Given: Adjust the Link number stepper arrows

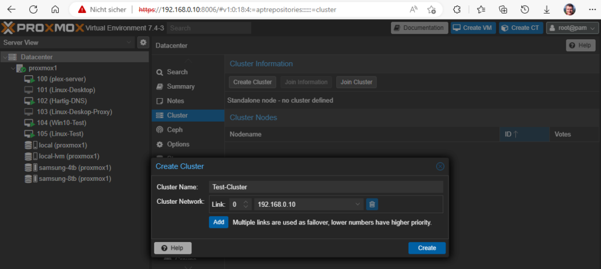Looking at the screenshot, I should pyautogui.click(x=247, y=204).
